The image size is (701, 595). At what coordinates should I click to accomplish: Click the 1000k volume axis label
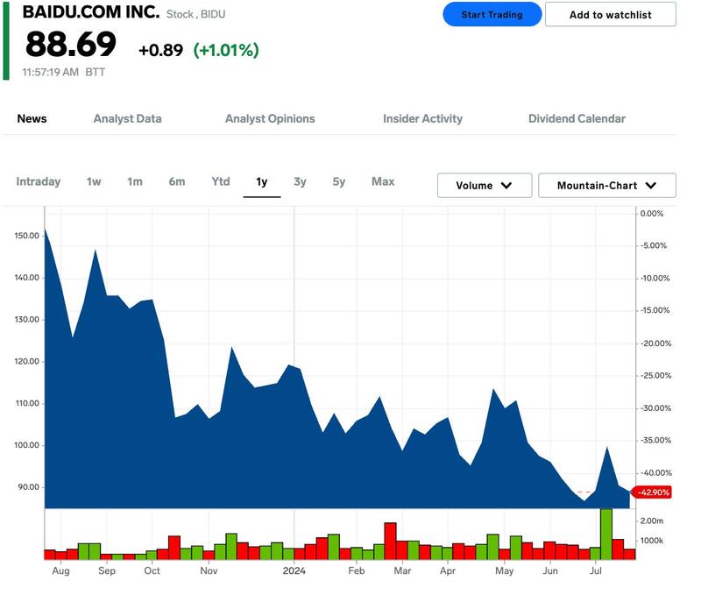[x=652, y=541]
